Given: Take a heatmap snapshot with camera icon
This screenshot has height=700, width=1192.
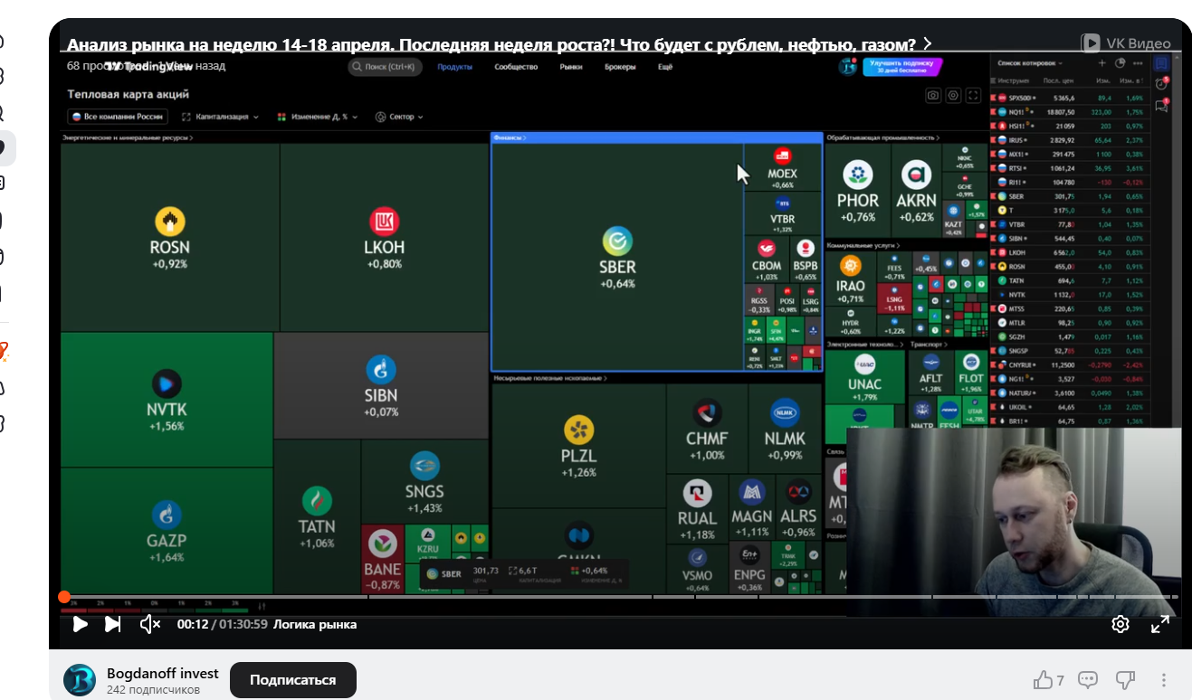Looking at the screenshot, I should (x=933, y=95).
